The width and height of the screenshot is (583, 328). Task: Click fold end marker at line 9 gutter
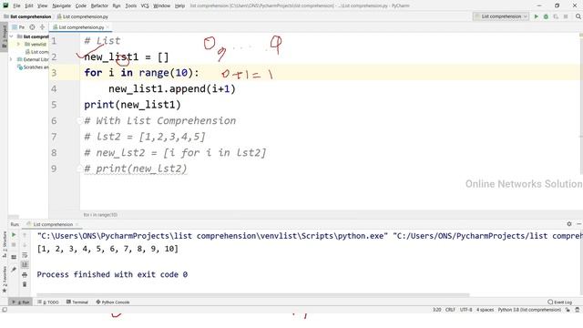coord(79,169)
